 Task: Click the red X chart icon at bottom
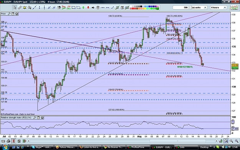click(13, 141)
